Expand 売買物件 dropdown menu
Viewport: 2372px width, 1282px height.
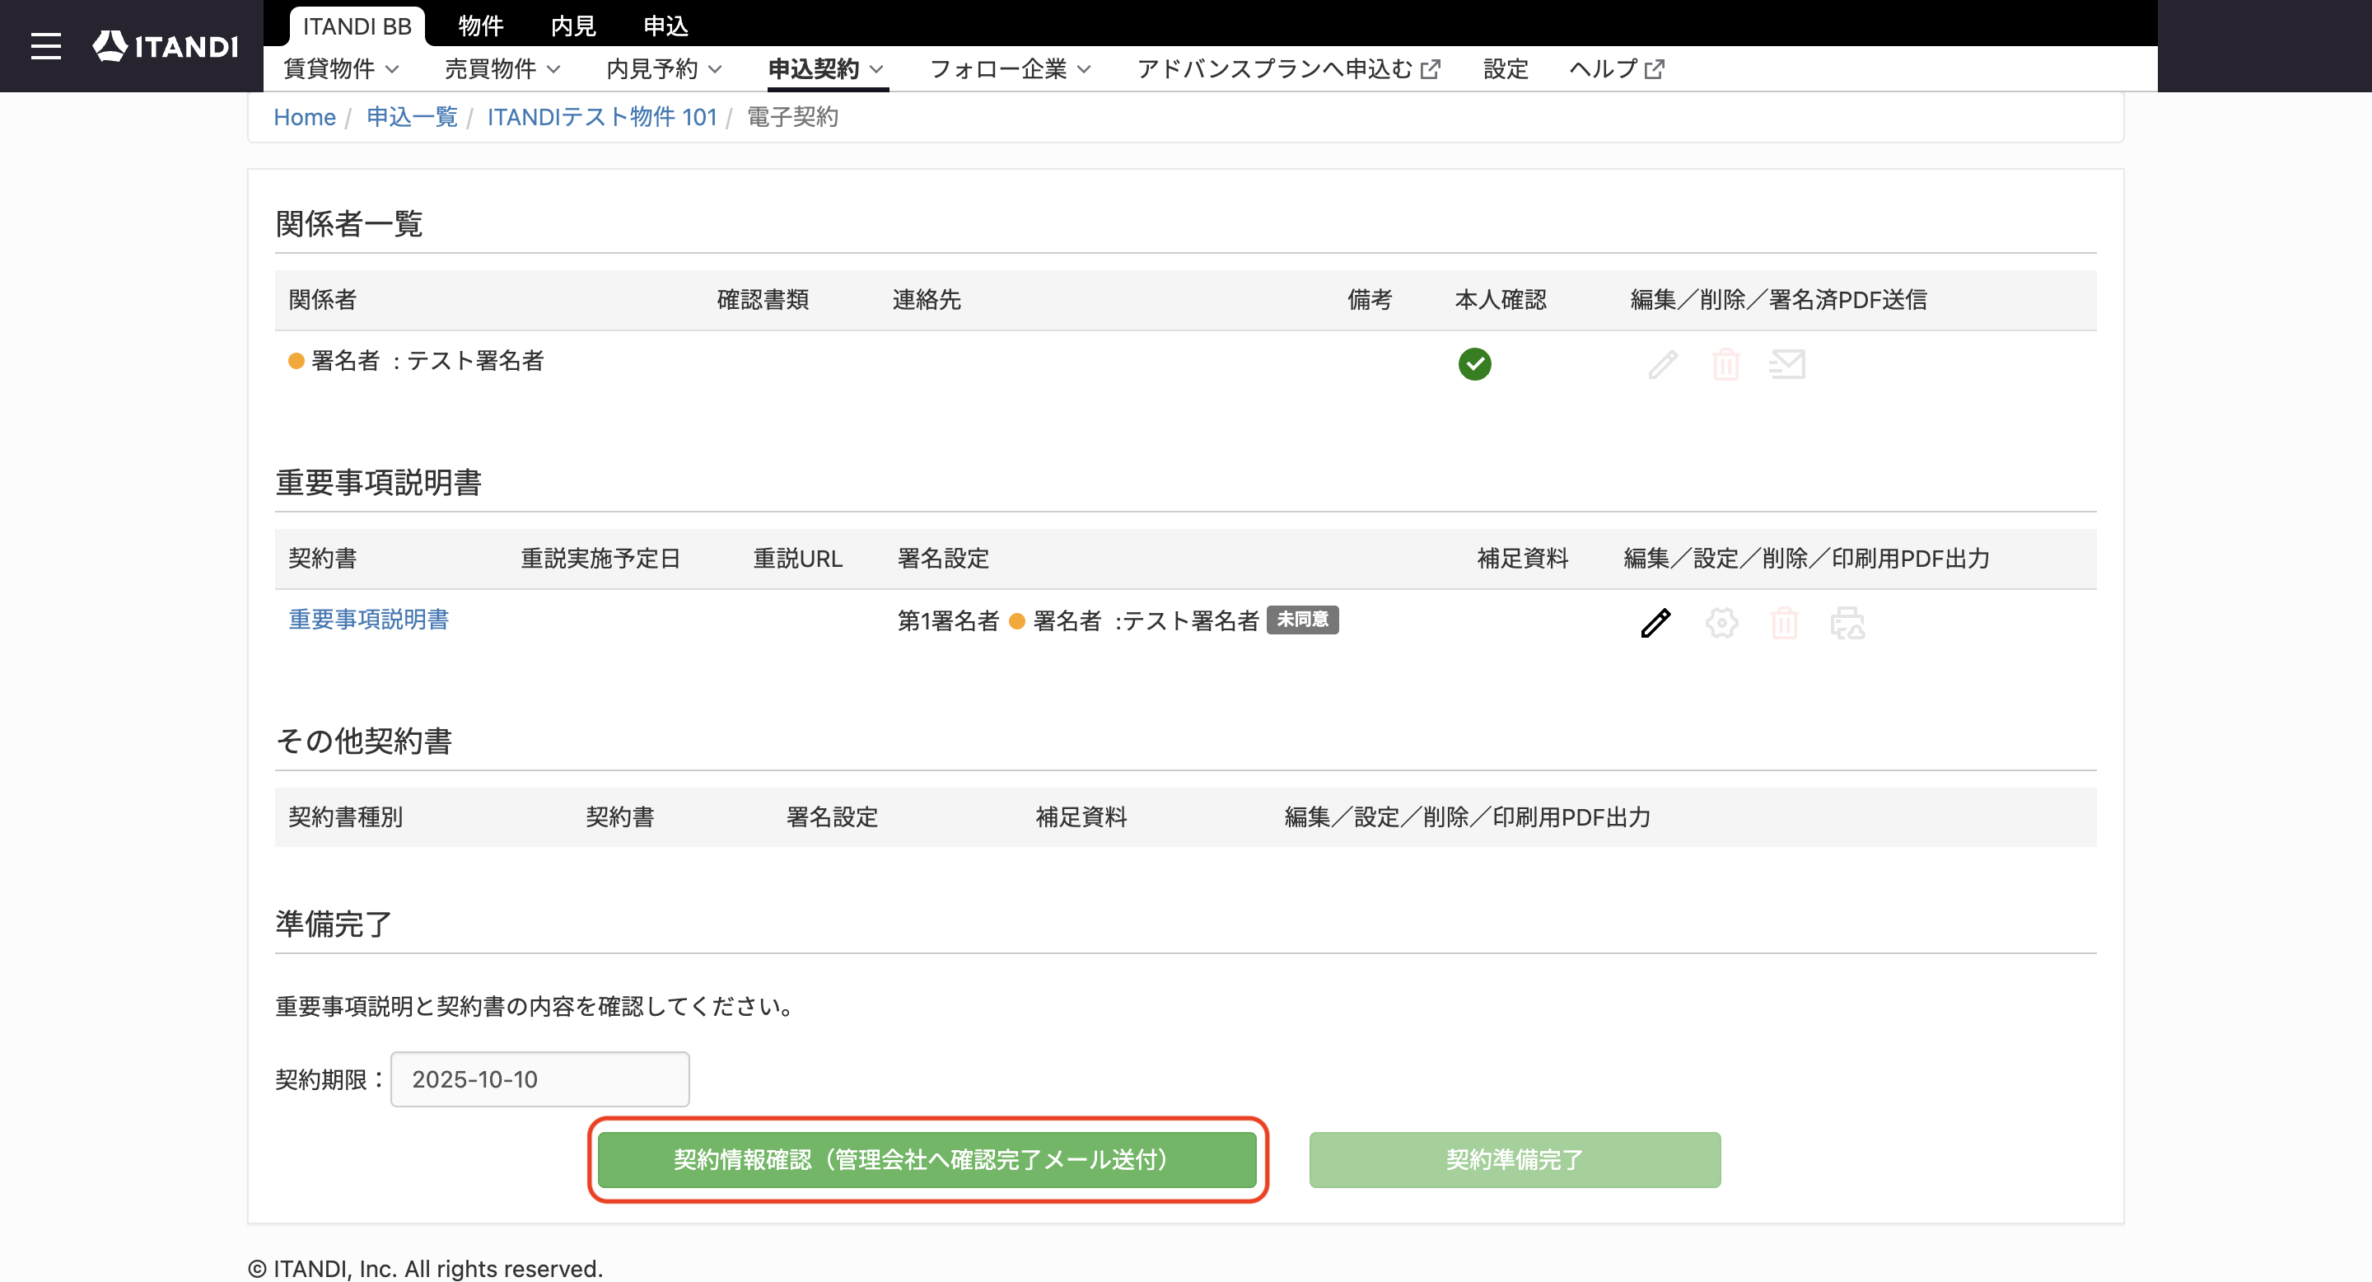(502, 69)
